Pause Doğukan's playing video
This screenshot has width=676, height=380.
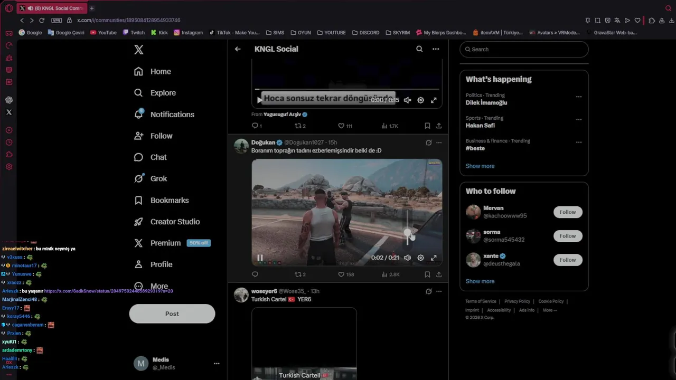pos(260,258)
